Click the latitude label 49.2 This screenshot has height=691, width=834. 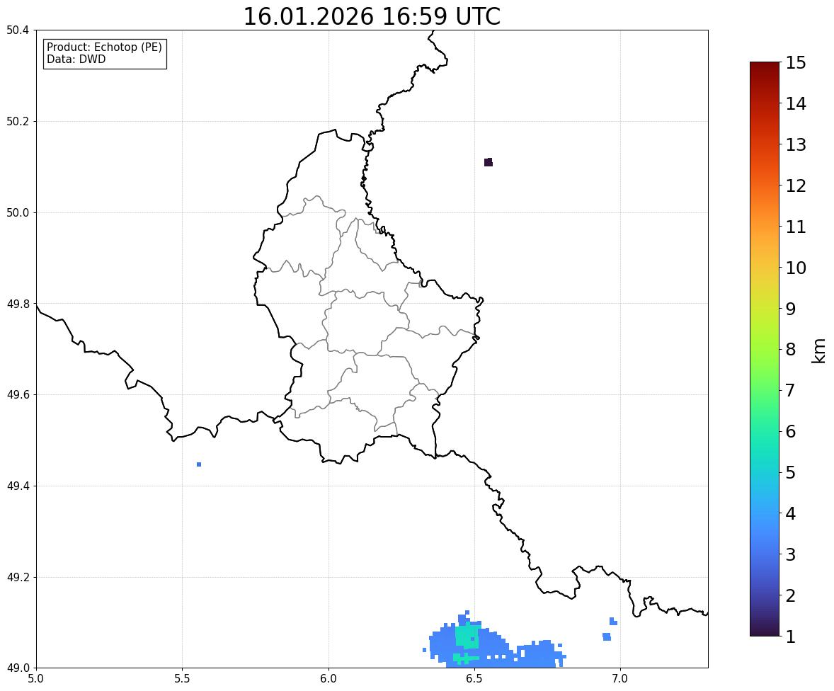point(17,577)
